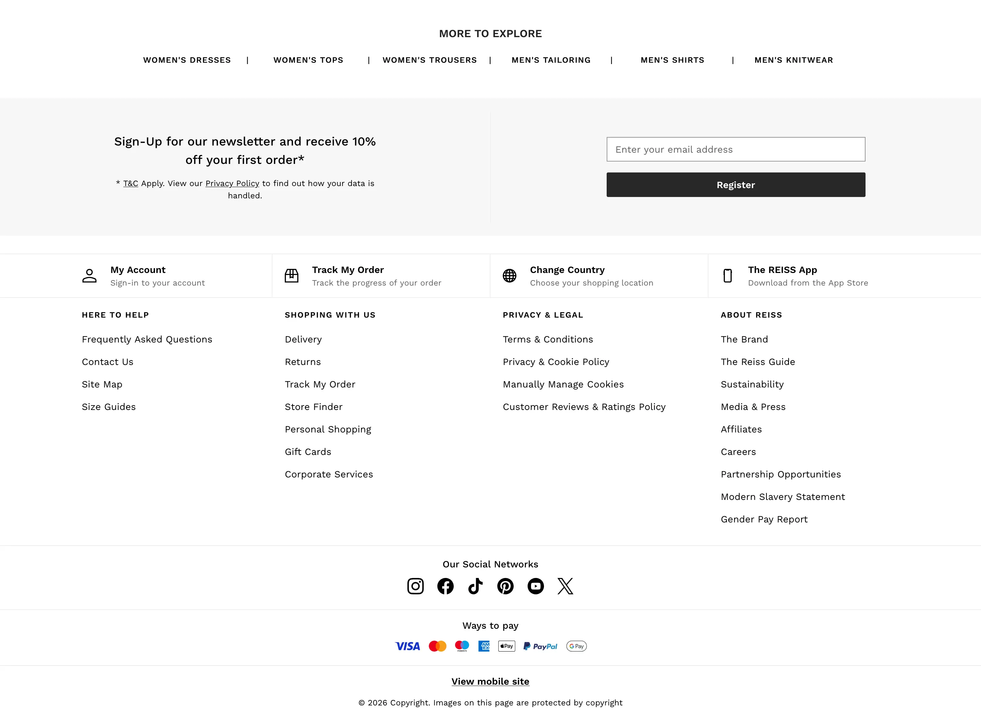The width and height of the screenshot is (981, 717).
Task: Click Change Country heading text
Action: click(567, 270)
